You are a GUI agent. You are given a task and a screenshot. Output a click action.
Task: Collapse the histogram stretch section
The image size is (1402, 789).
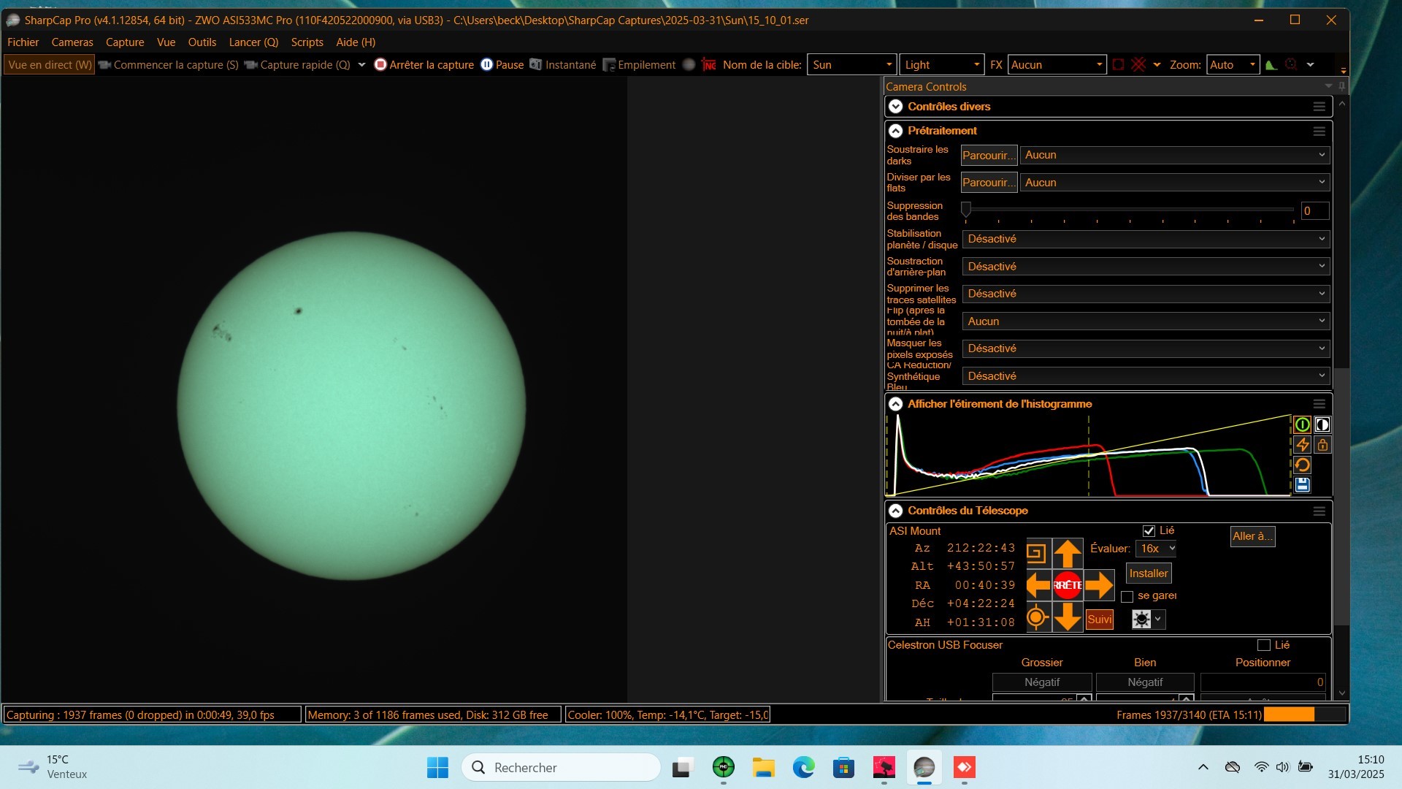click(896, 404)
